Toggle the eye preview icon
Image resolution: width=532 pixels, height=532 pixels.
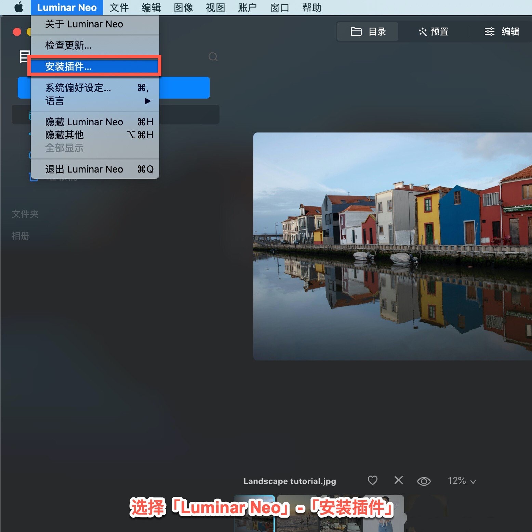click(x=424, y=481)
